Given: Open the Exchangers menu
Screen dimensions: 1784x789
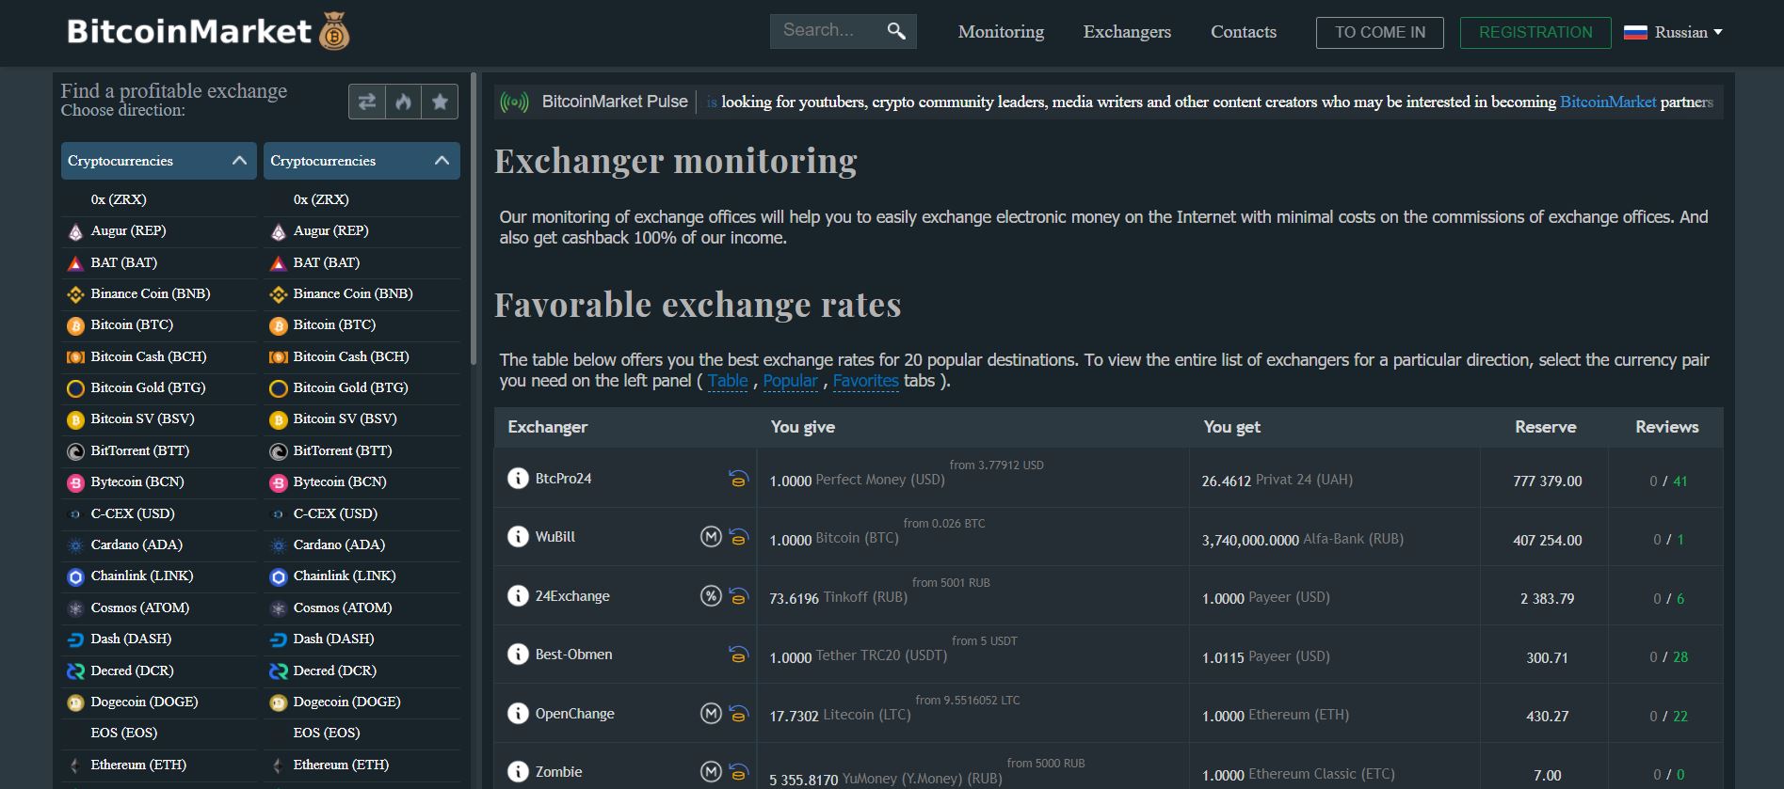Looking at the screenshot, I should (x=1127, y=32).
